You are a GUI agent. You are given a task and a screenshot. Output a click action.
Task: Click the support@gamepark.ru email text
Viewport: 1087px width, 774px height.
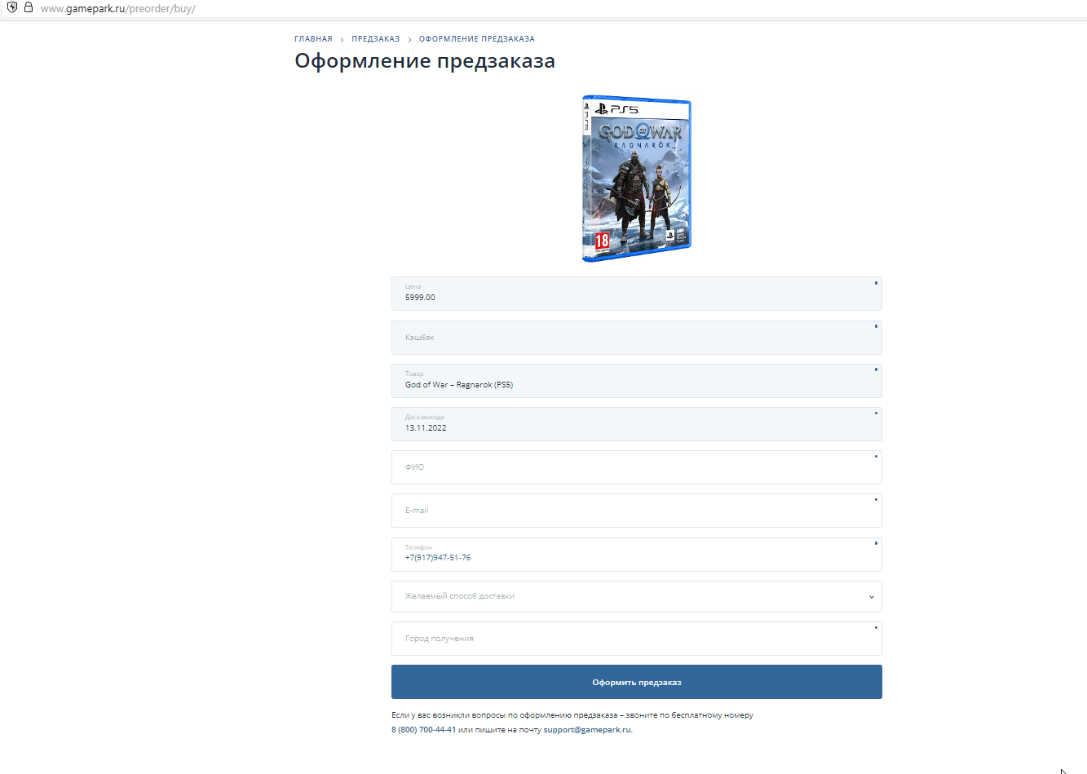coord(587,730)
